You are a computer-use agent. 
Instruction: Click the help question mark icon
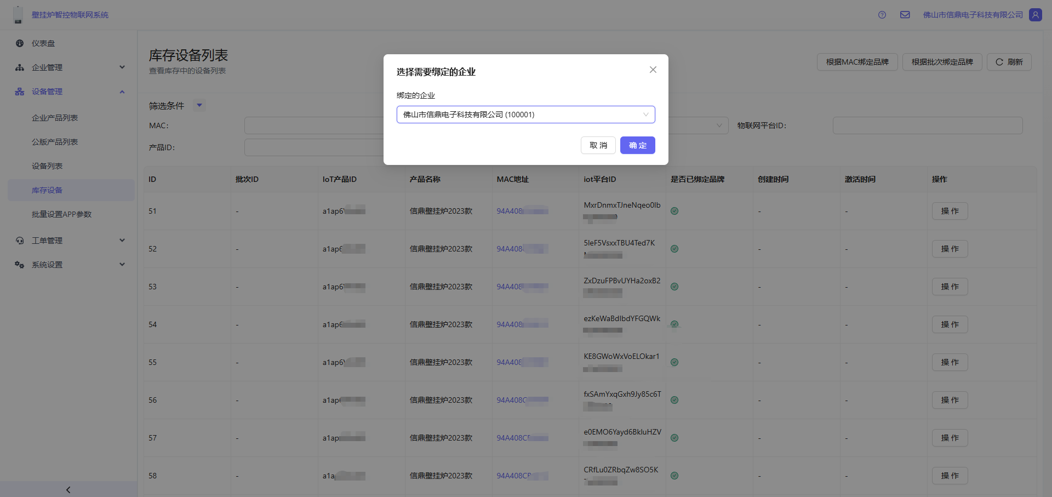click(x=882, y=15)
